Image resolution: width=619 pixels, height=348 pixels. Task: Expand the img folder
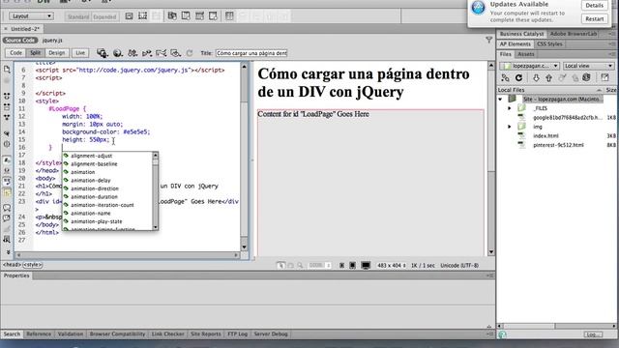[x=510, y=127]
